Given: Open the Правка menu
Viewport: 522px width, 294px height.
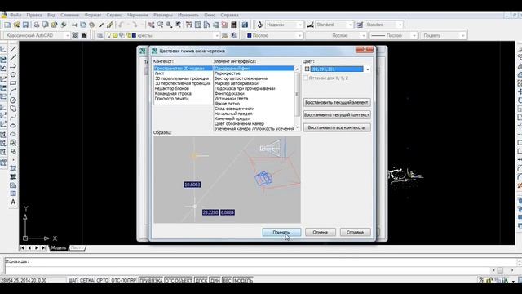Looking at the screenshot, I should coord(34,15).
